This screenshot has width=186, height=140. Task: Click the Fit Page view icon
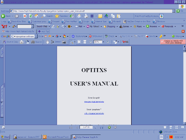pos(79,42)
